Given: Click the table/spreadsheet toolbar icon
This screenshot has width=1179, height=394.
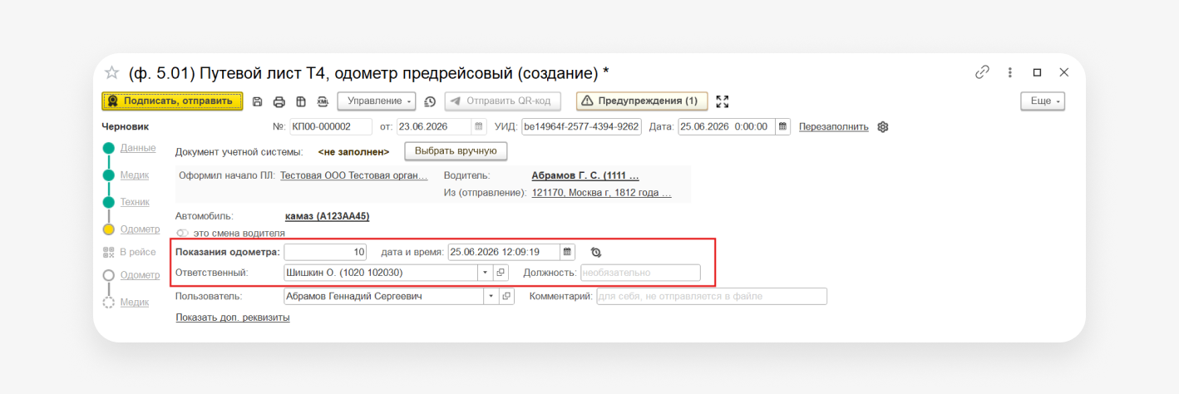Looking at the screenshot, I should [x=301, y=101].
